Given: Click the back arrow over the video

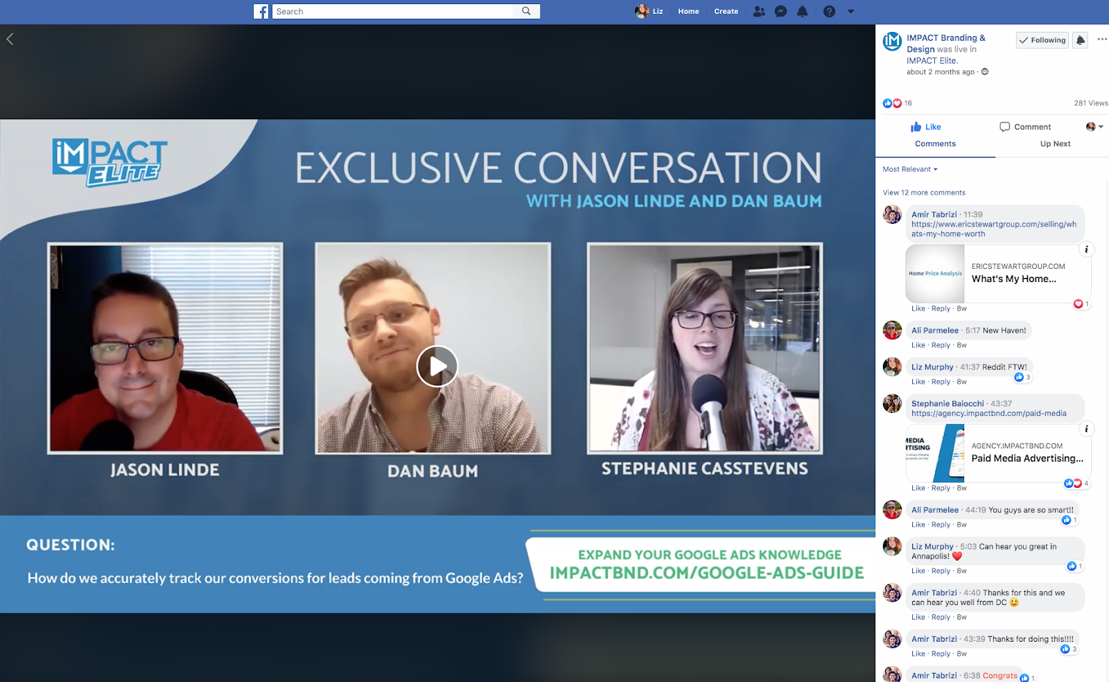Looking at the screenshot, I should point(10,39).
